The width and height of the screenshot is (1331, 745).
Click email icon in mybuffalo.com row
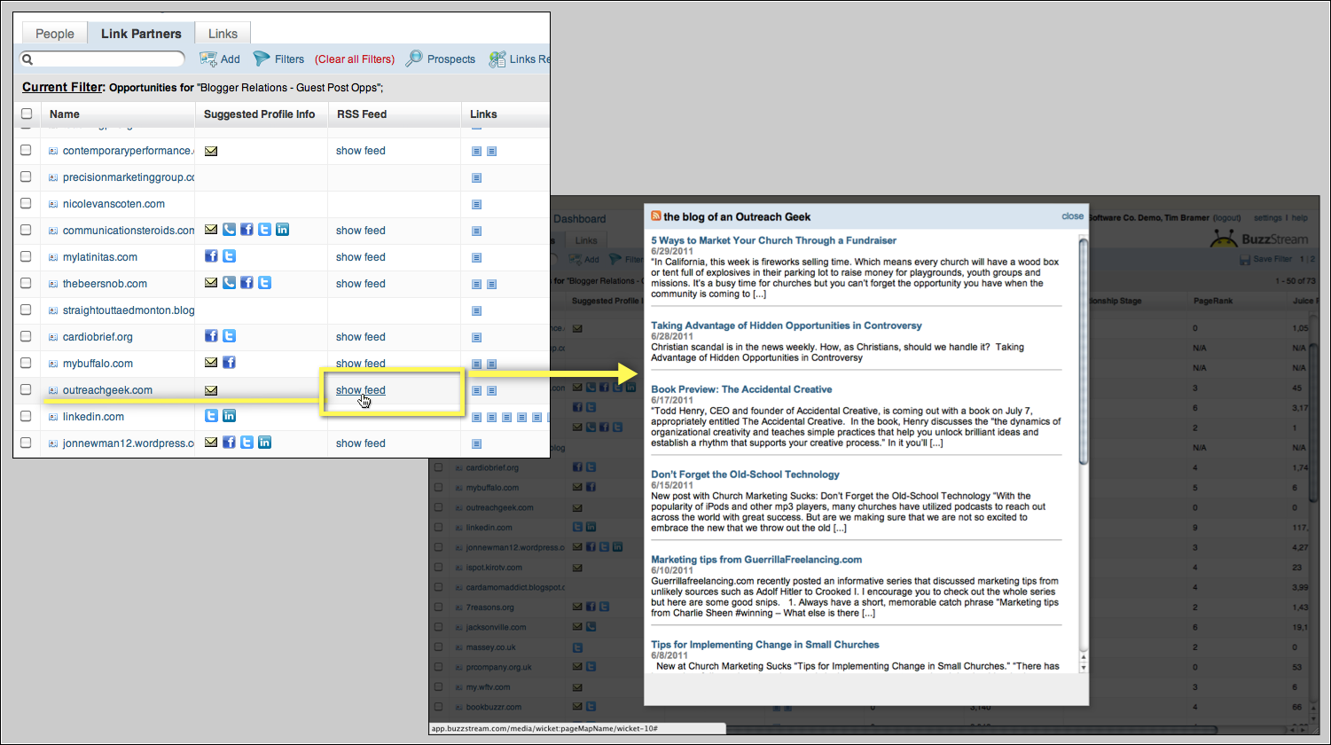coord(211,363)
